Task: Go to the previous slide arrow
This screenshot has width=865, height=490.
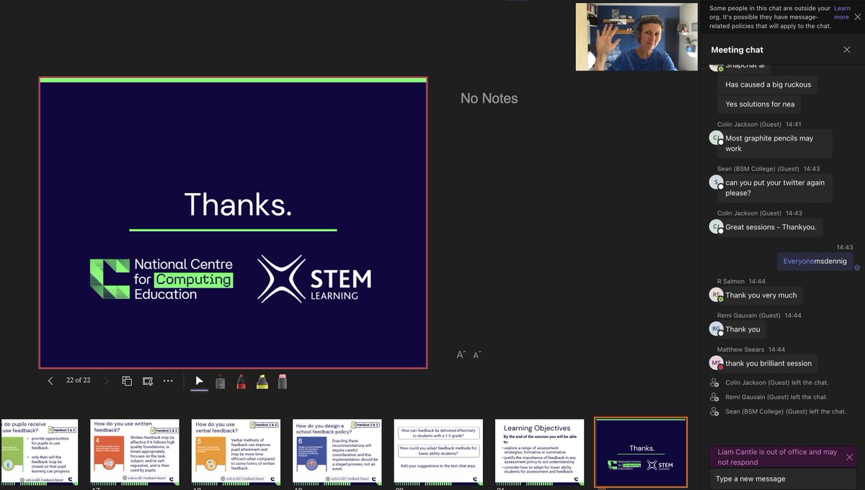Action: [50, 380]
